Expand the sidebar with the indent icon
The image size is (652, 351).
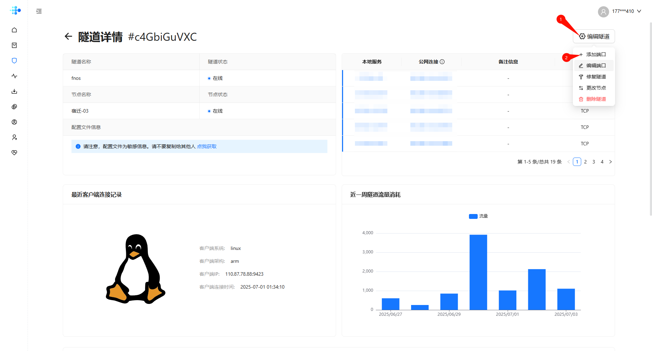click(39, 11)
